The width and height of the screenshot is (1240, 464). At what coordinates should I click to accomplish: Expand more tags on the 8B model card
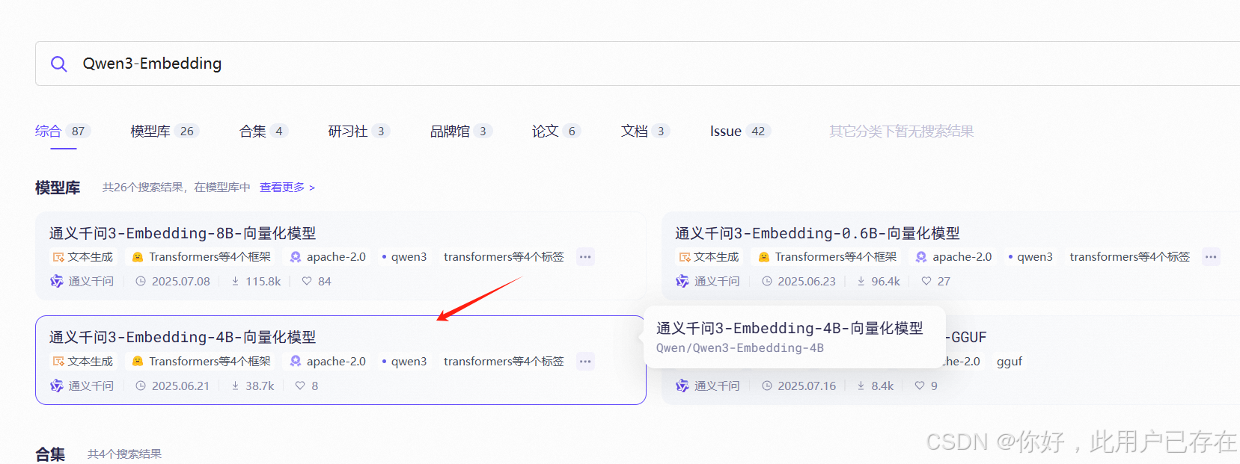585,257
